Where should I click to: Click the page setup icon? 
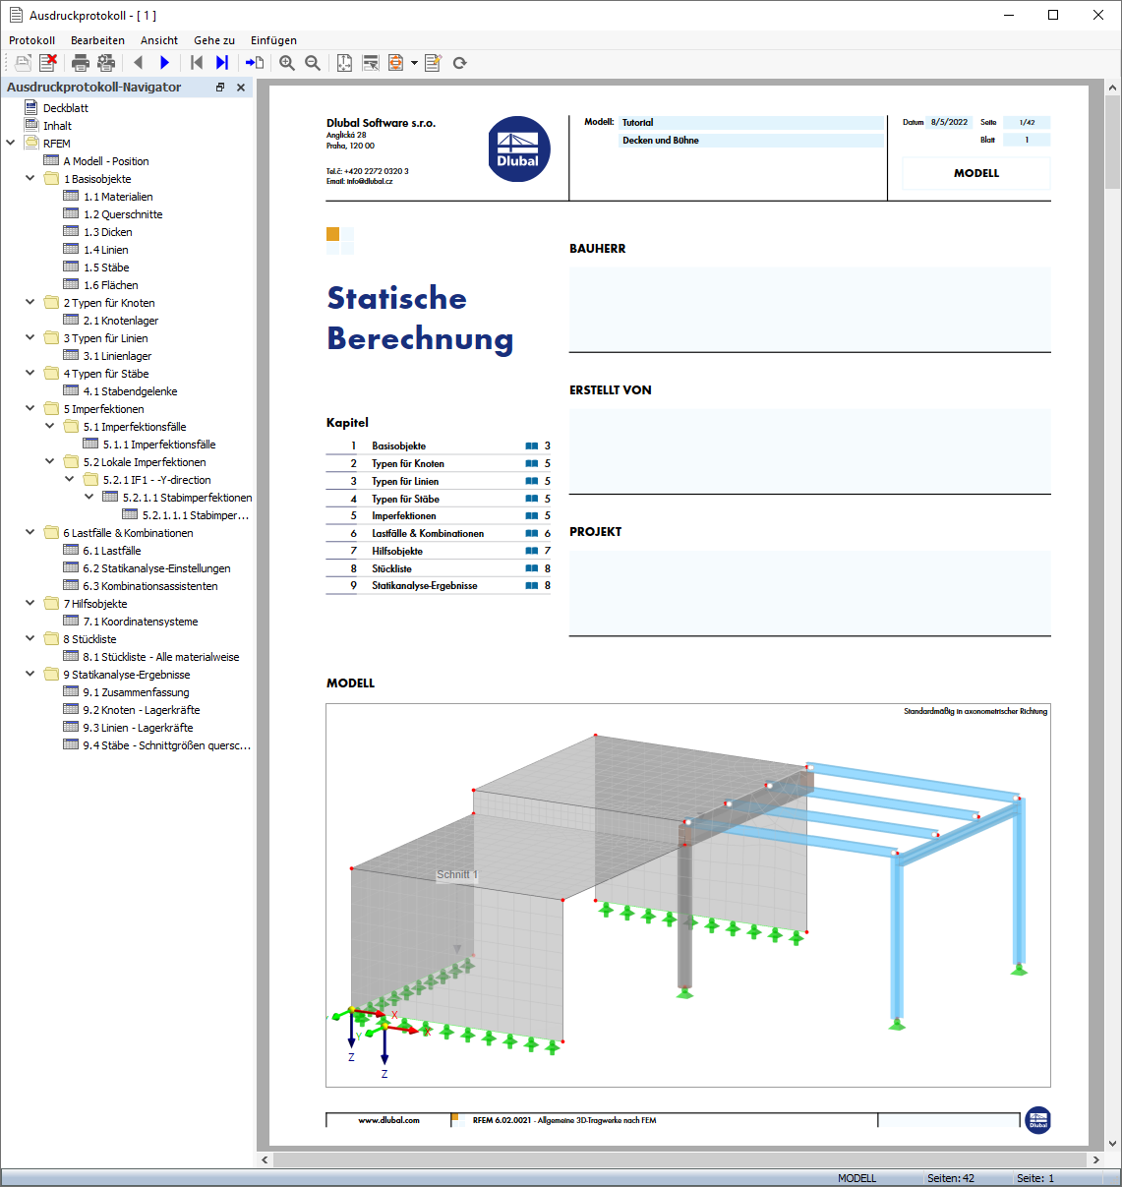pyautogui.click(x=344, y=63)
